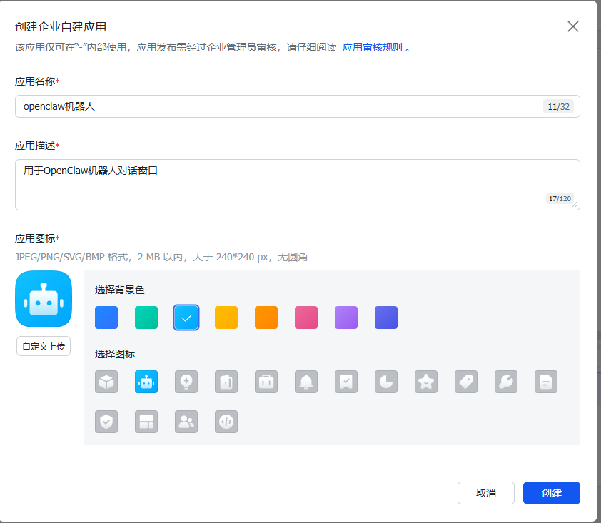The height and width of the screenshot is (523, 601).
Task: Select the two-person team icon
Action: 186,422
